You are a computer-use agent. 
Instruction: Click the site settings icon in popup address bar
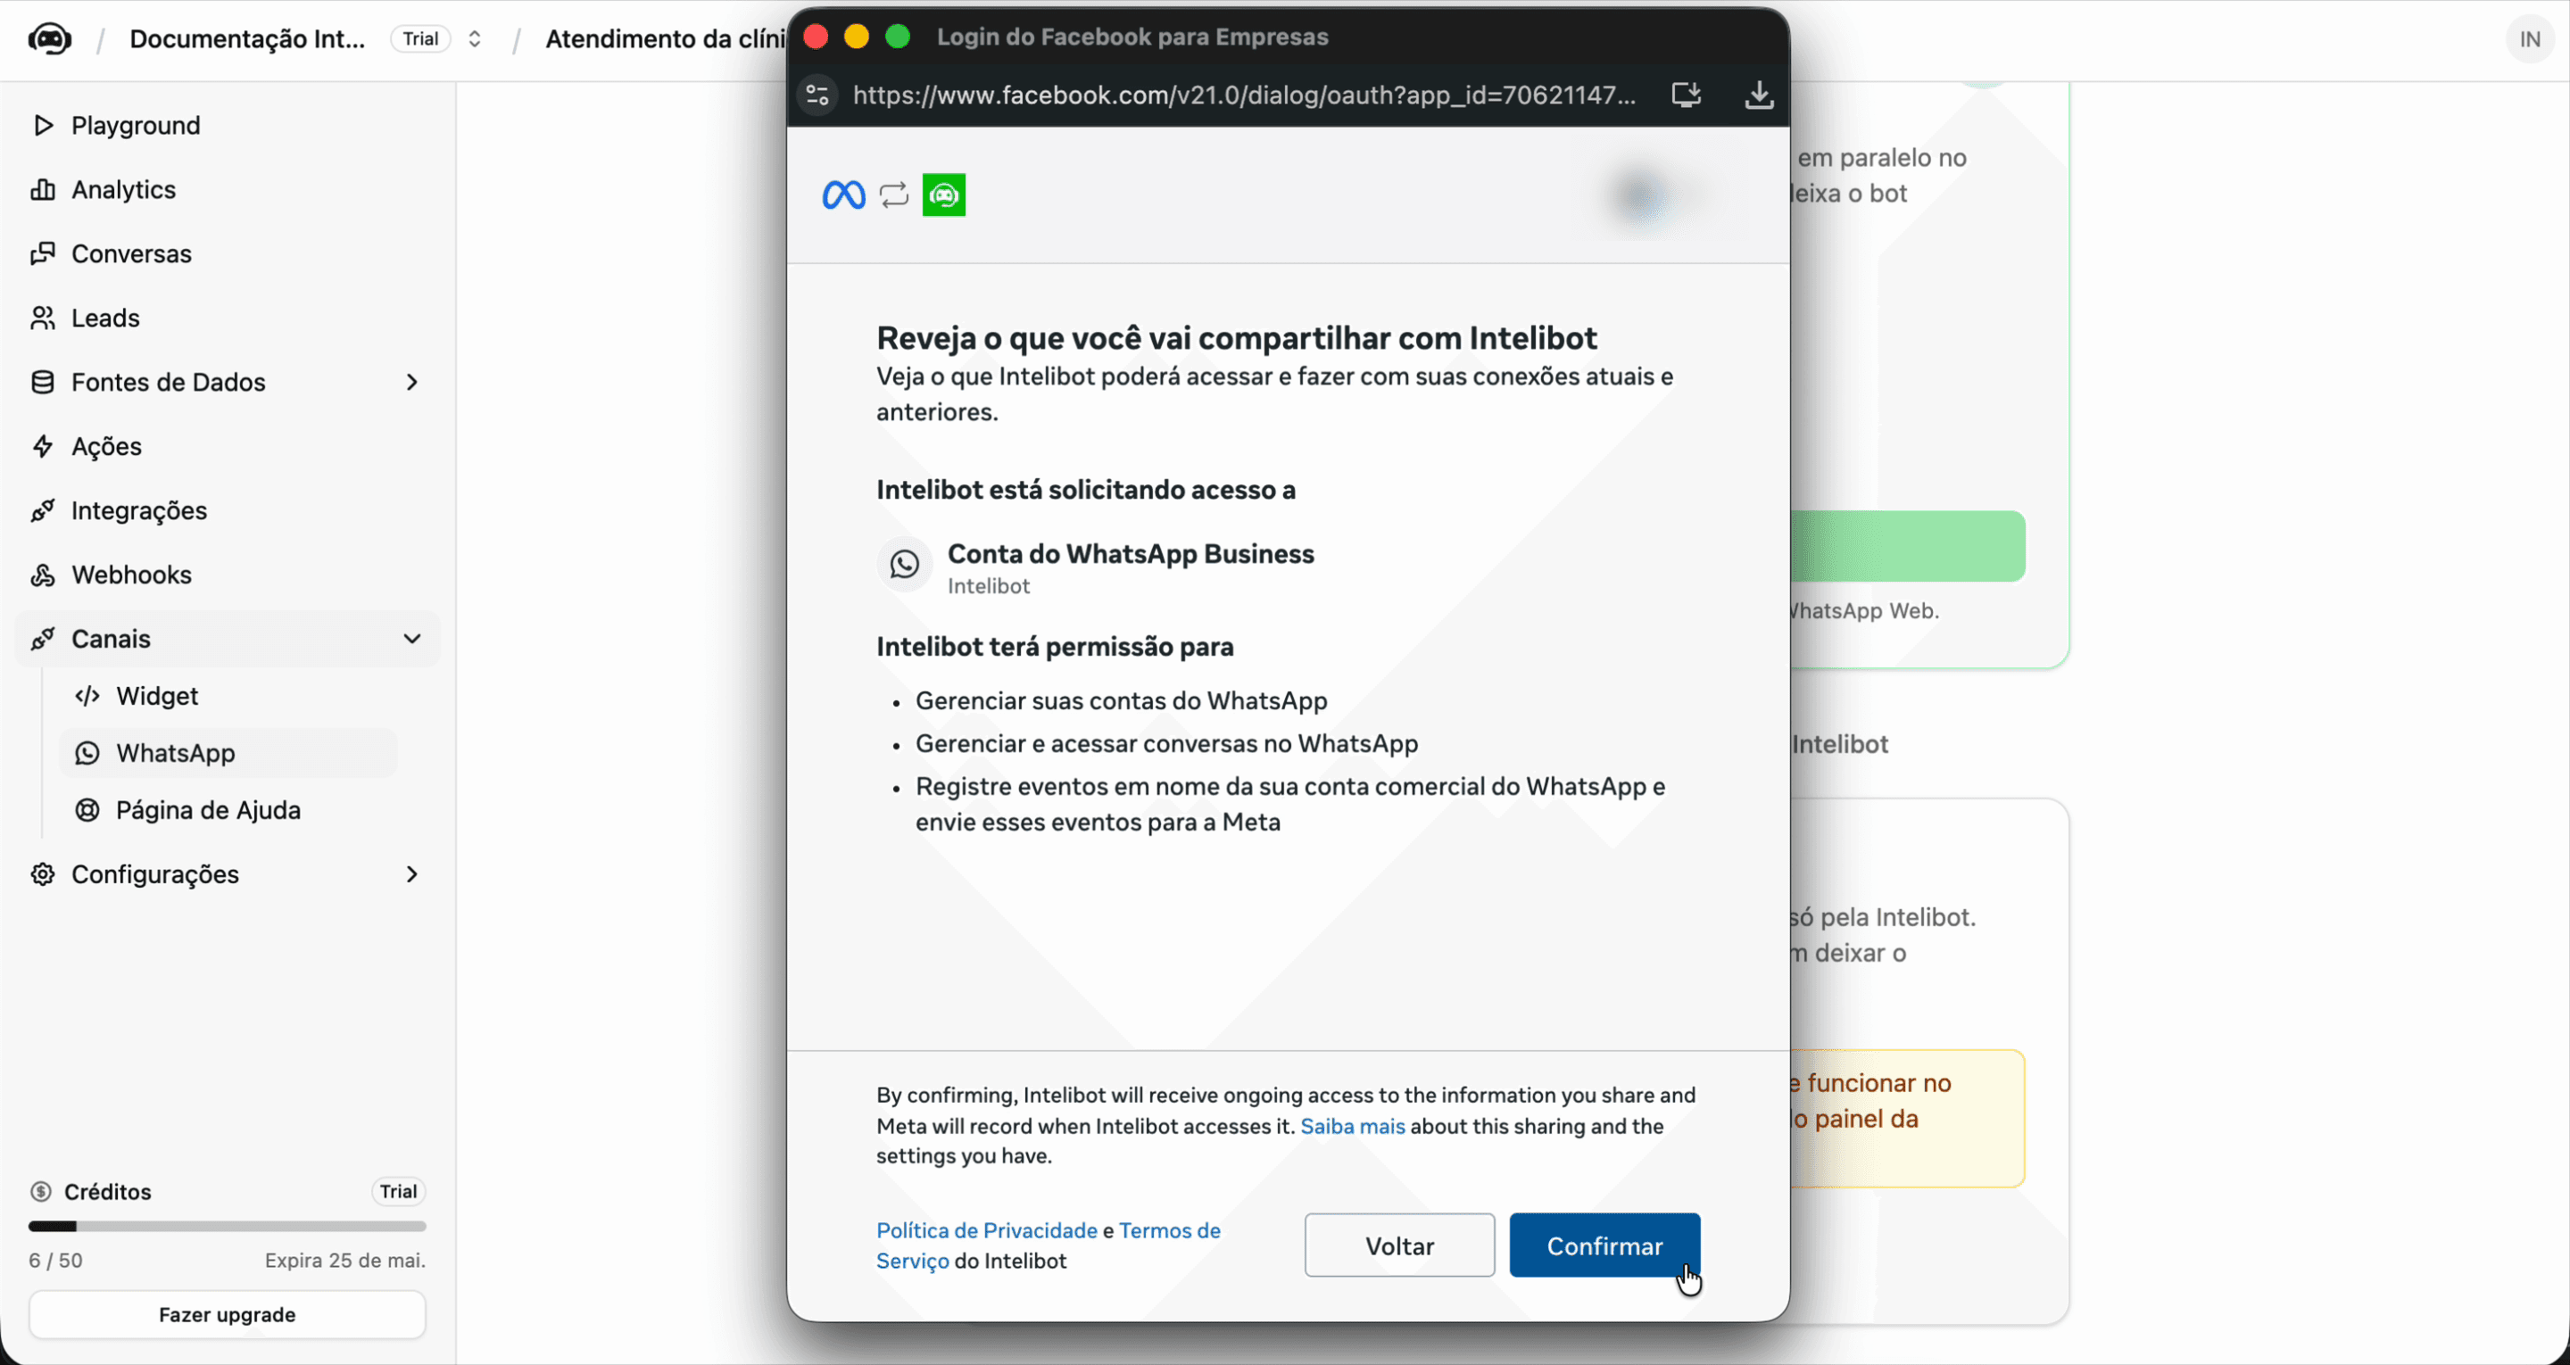pyautogui.click(x=817, y=95)
